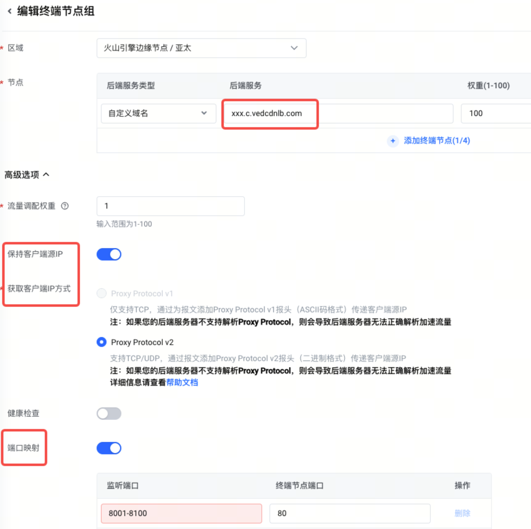Open the 区域 dropdown 火山引擎边缘节点 / 亚太
Image resolution: width=531 pixels, height=529 pixels.
point(201,48)
